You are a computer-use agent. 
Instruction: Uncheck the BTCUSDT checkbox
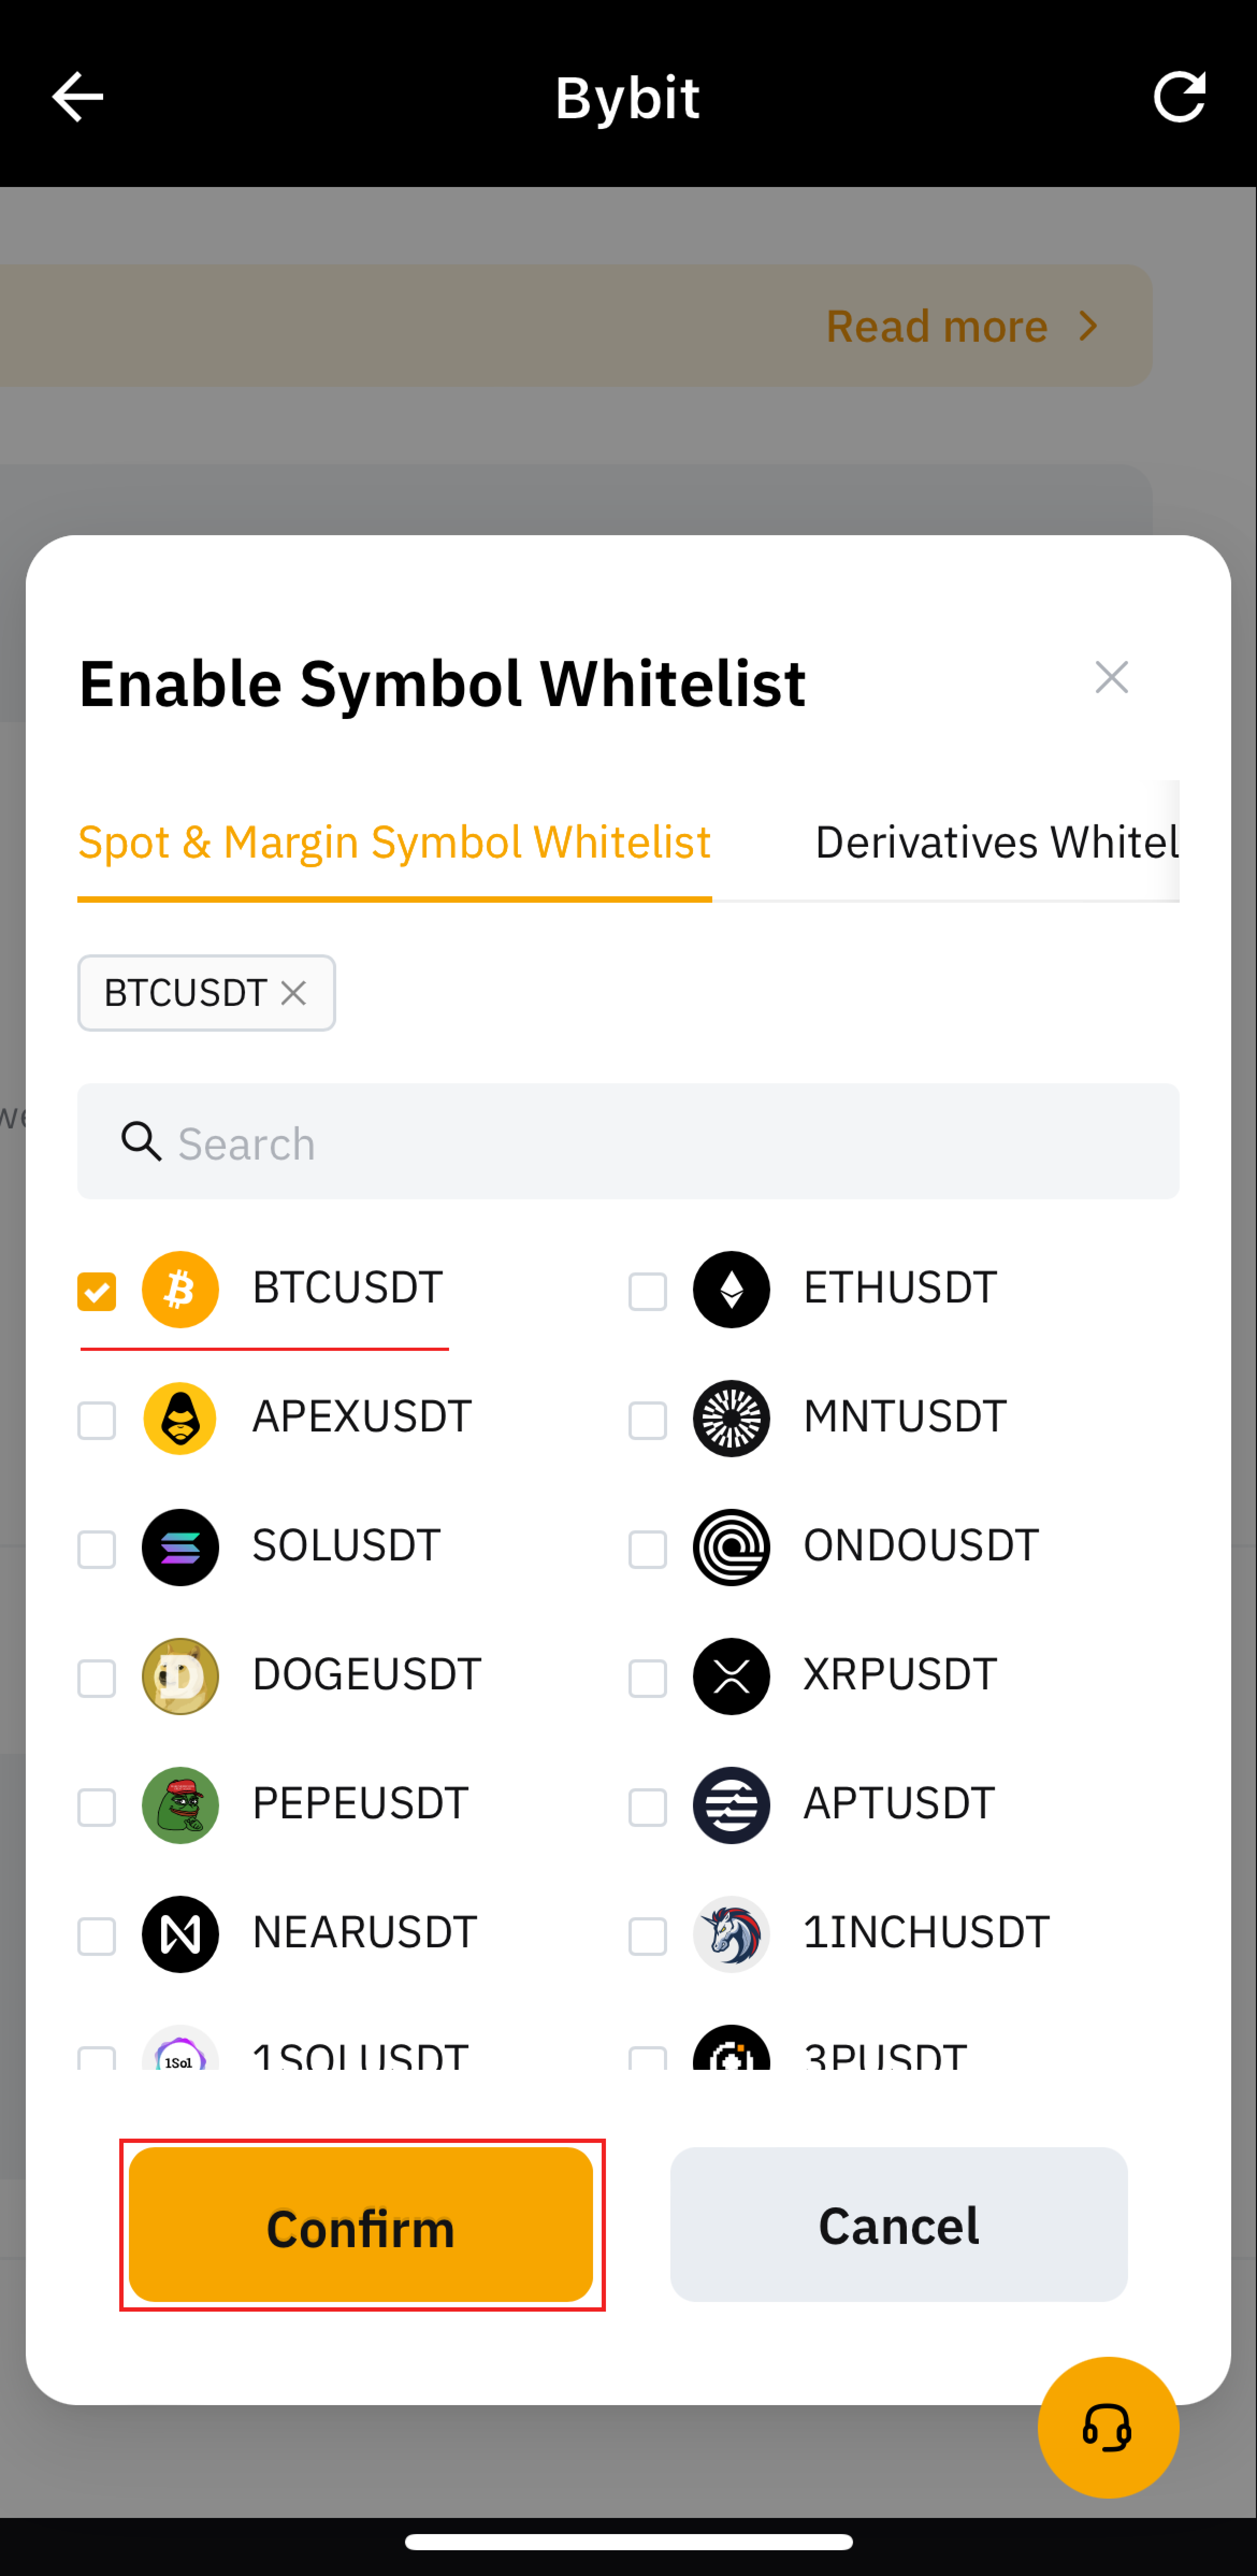pos(97,1291)
